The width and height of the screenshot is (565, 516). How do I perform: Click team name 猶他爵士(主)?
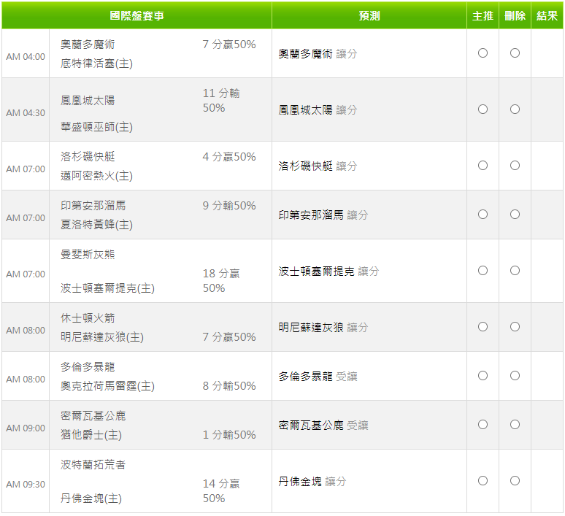(91, 434)
